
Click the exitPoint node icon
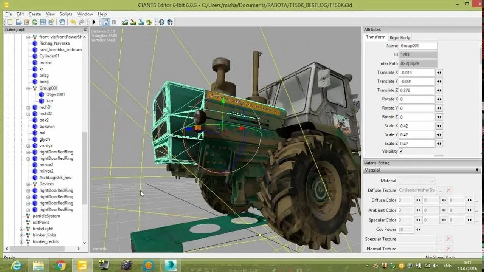click(x=28, y=223)
